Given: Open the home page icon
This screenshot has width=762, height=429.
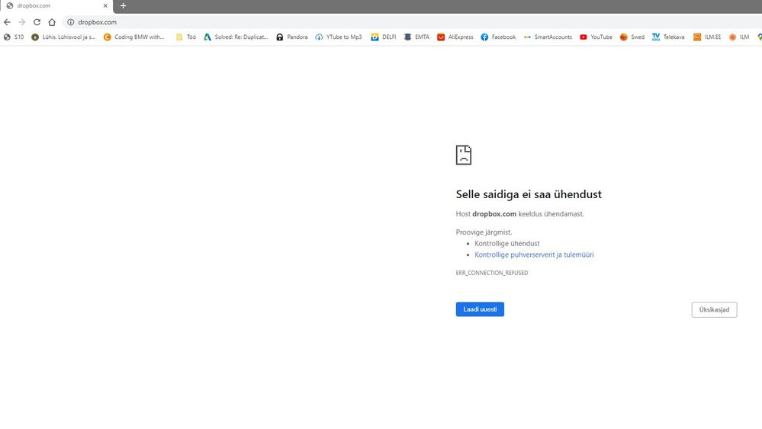Looking at the screenshot, I should point(52,22).
